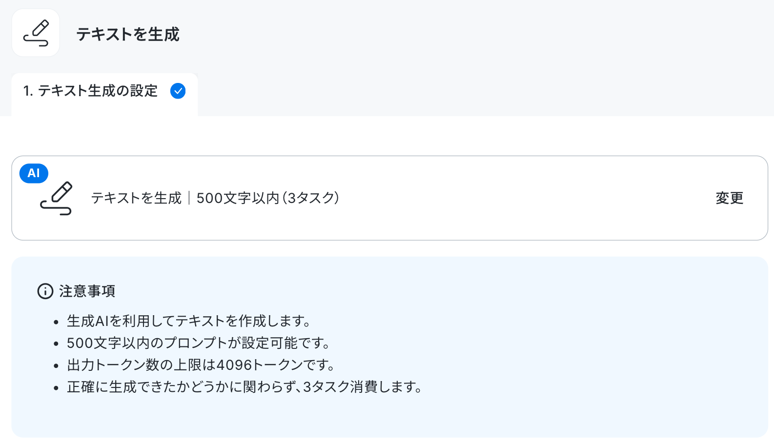Click the blue checkmark on the settings tab
The image size is (774, 445).
[178, 91]
